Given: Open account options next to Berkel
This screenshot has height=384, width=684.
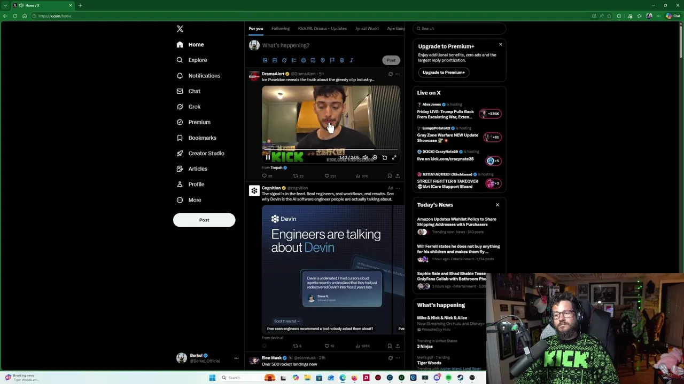Looking at the screenshot, I should coord(236,358).
